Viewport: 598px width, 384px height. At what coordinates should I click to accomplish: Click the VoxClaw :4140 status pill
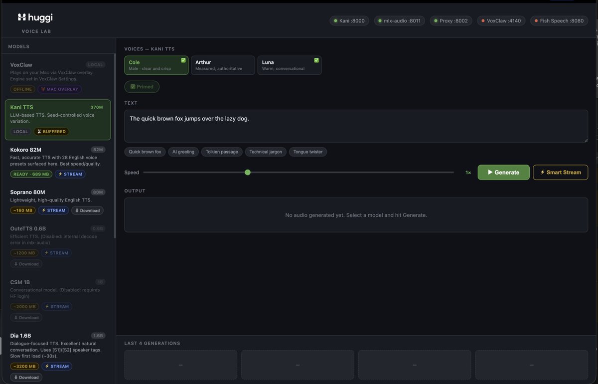pyautogui.click(x=501, y=21)
